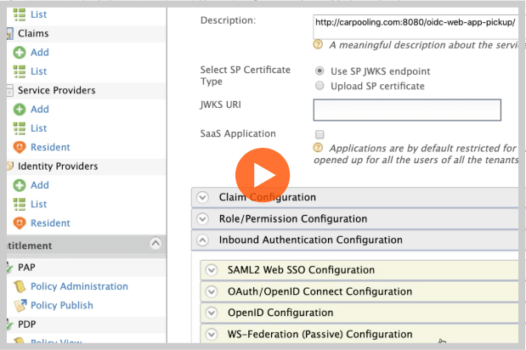Select Upload SP certificate radio button
Image resolution: width=526 pixels, height=350 pixels.
pyautogui.click(x=320, y=86)
